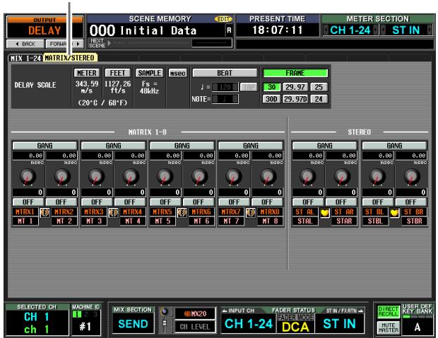Viewport: 438px width, 338px height.
Task: Click the R read-only icon in Scene Memory
Action: tap(229, 30)
